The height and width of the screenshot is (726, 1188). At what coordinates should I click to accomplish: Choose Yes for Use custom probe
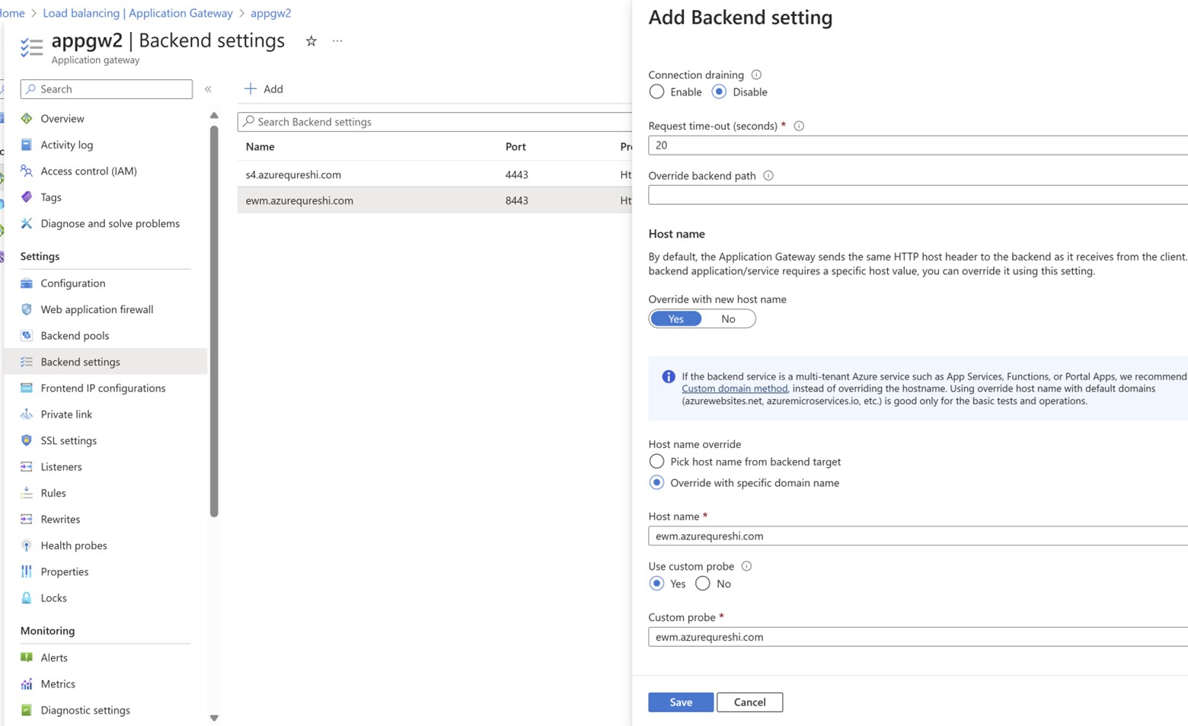pos(656,584)
